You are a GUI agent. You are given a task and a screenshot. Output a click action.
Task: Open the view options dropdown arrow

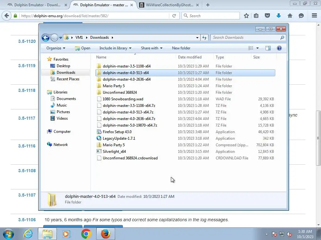coord(258,48)
